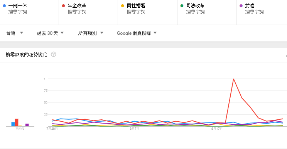Click the 75 y-axis label
Image resolution: width=287 pixels, height=149 pixels.
click(x=46, y=90)
